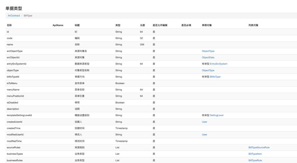This screenshot has width=297, height=163.
Task: Click the 名称 column header
Action: pyautogui.click(x=9, y=25)
